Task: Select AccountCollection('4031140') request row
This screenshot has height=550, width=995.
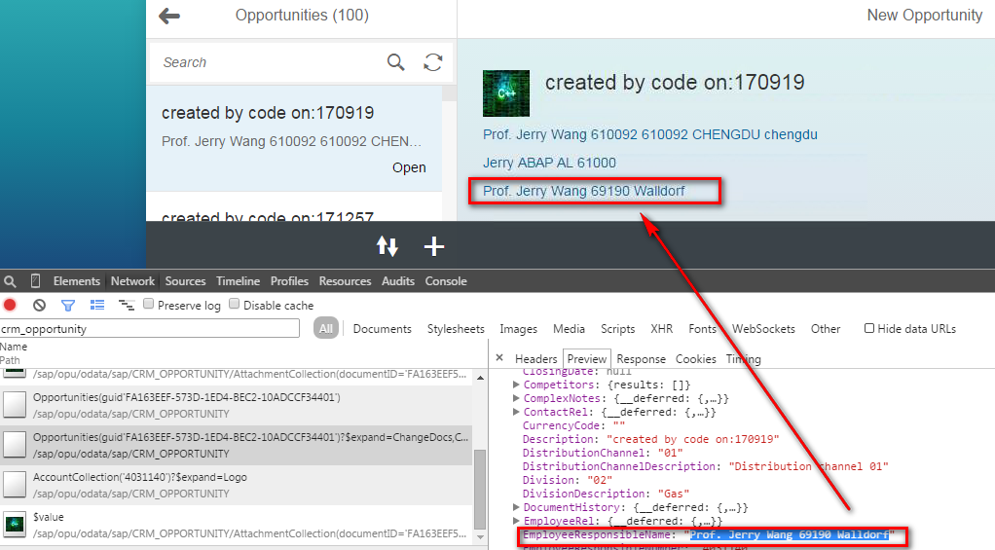Action: click(x=236, y=485)
